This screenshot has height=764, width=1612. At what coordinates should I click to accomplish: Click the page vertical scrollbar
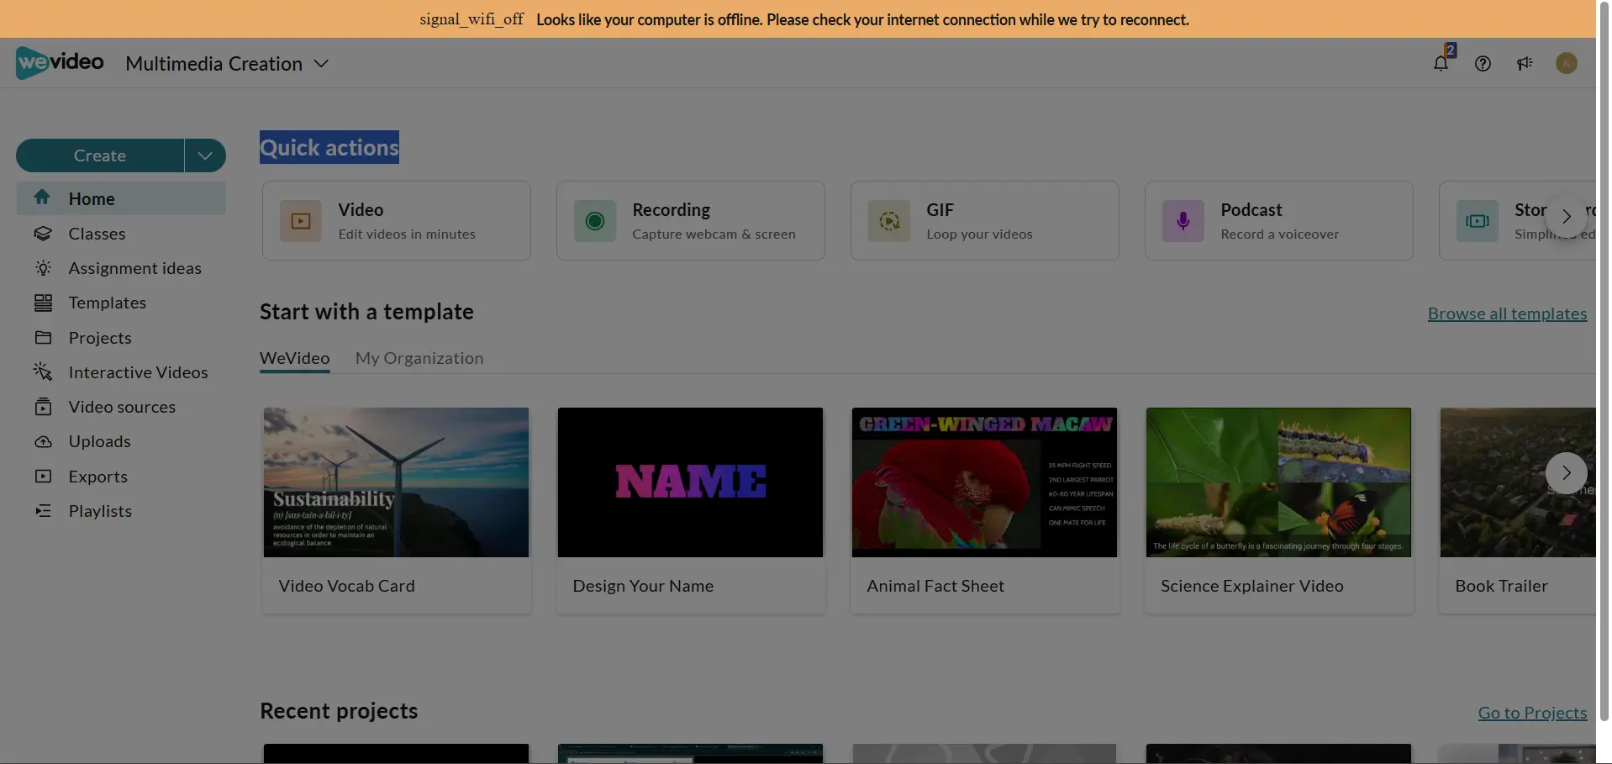pos(1604,361)
